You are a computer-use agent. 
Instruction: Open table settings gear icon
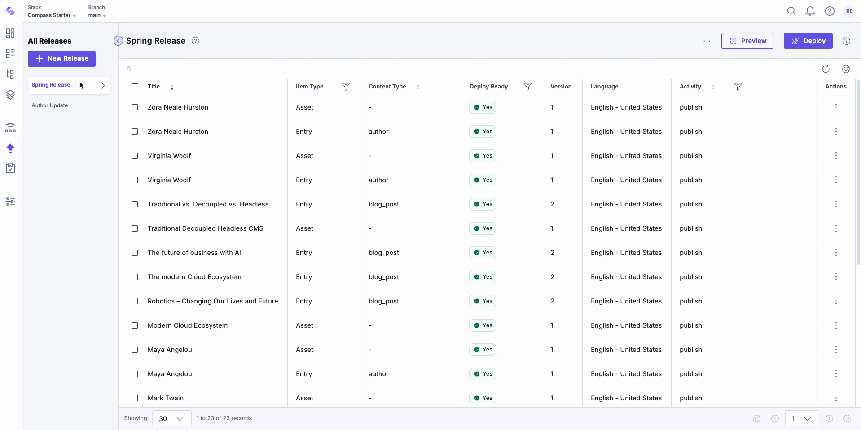click(x=846, y=69)
